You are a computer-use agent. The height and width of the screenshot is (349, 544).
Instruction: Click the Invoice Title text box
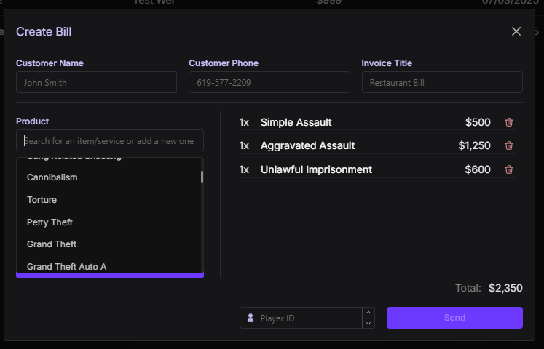pyautogui.click(x=442, y=83)
